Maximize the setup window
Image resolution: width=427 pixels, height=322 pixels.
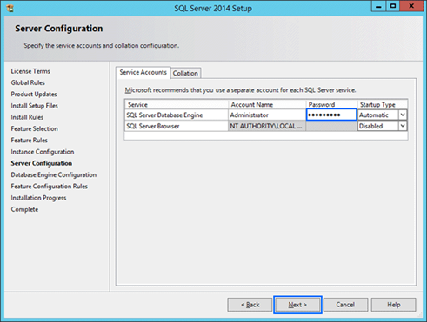[x=393, y=6]
